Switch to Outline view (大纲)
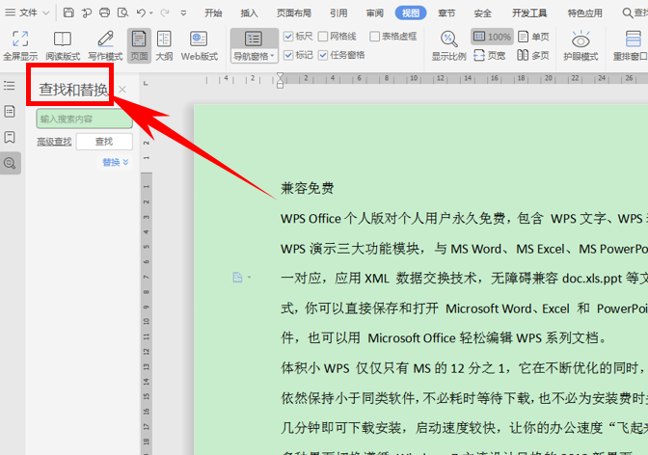 click(164, 46)
